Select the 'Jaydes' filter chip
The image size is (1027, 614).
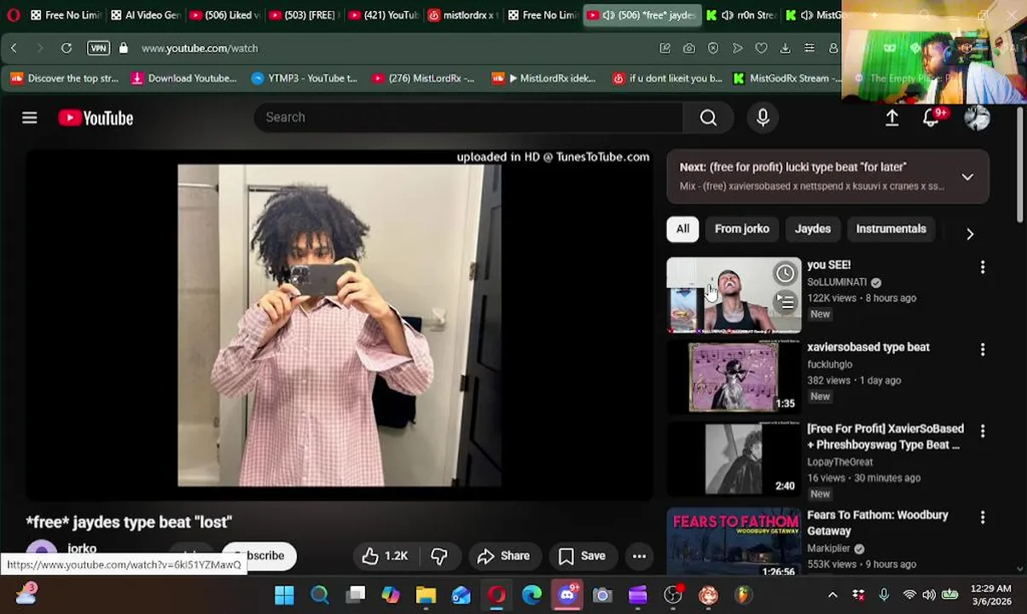click(x=813, y=229)
